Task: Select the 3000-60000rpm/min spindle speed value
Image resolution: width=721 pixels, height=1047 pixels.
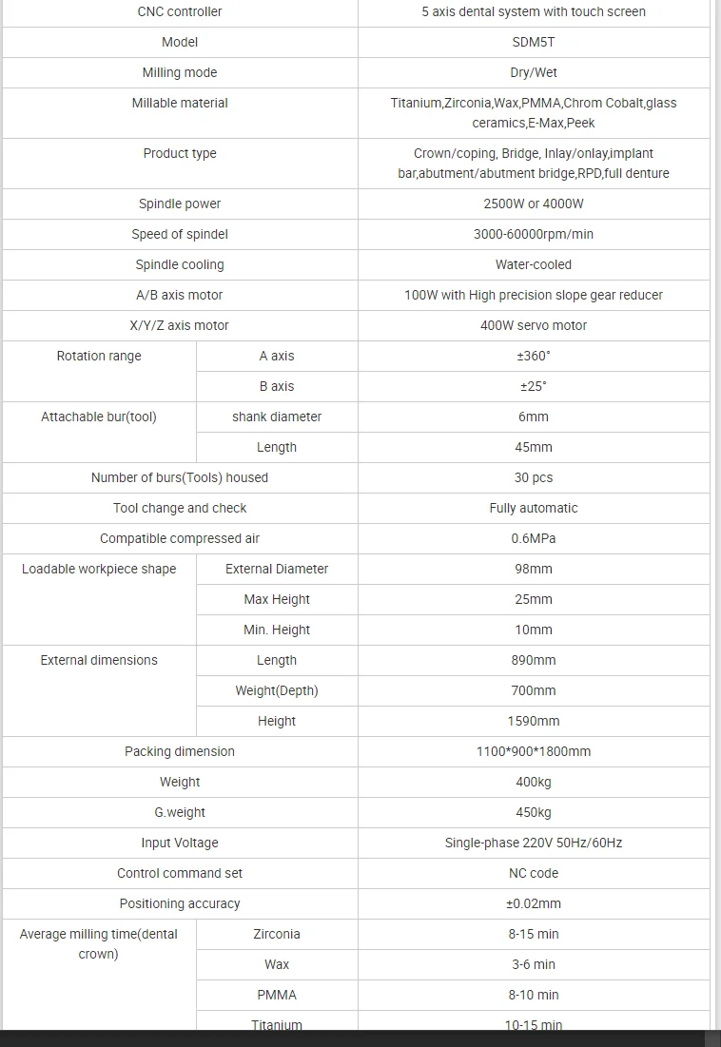Action: coord(534,234)
